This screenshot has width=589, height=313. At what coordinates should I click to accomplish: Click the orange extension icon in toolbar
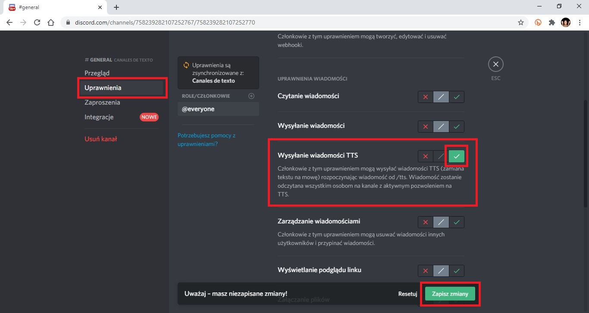coord(538,22)
